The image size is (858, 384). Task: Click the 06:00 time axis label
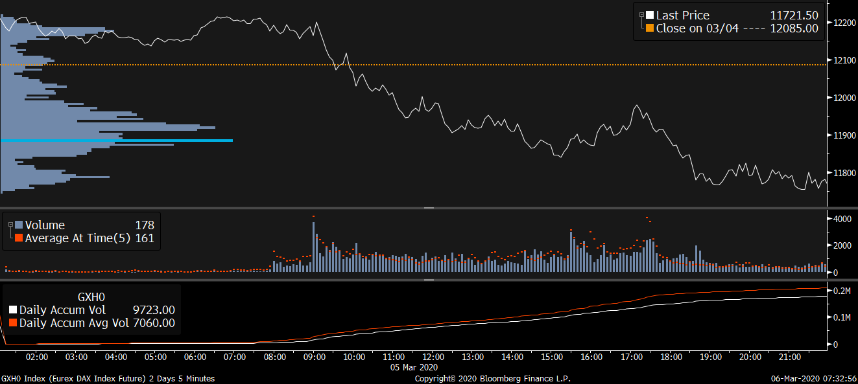195,357
